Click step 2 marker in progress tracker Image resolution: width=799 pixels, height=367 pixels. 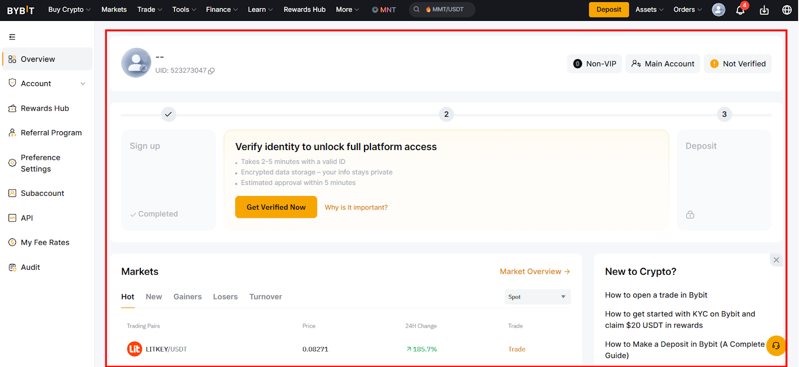(446, 114)
